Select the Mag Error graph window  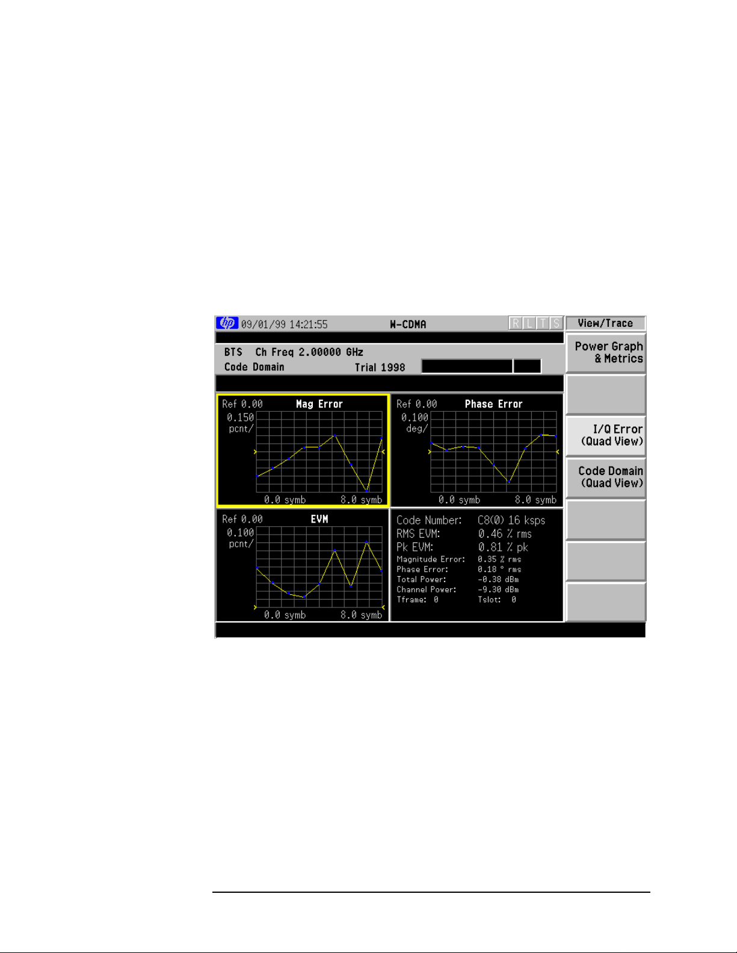pos(303,450)
